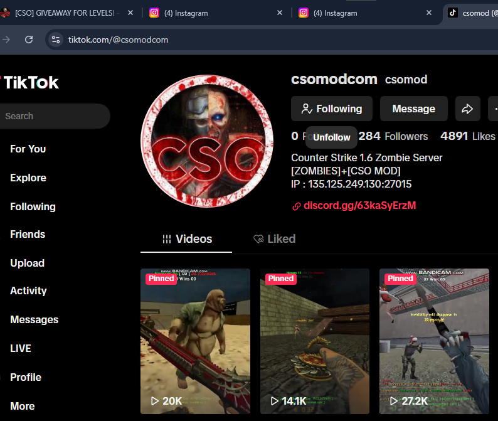Viewport: 498px width, 421px height.
Task: Click the share arrow icon on profile
Action: click(x=467, y=109)
